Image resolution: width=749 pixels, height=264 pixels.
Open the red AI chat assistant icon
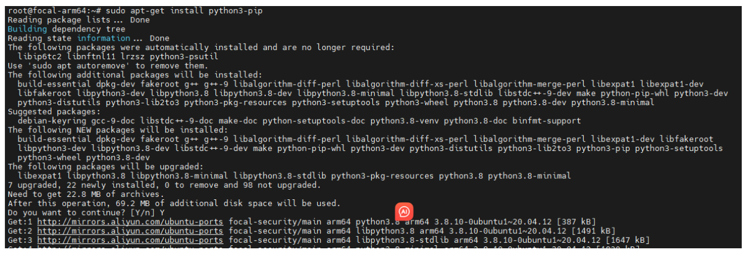(404, 212)
